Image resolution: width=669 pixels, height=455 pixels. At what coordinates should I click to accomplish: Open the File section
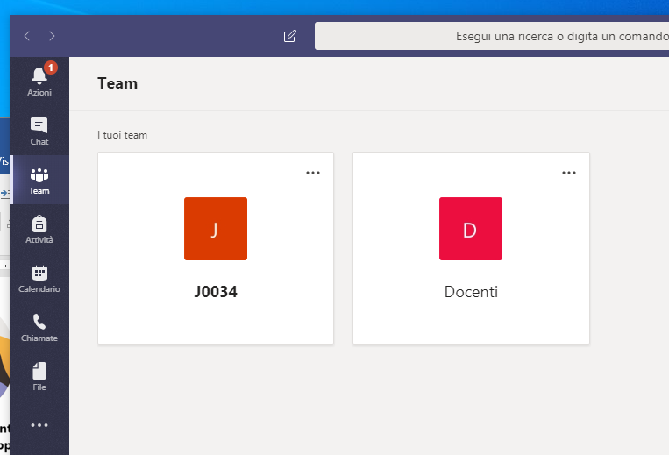click(39, 377)
